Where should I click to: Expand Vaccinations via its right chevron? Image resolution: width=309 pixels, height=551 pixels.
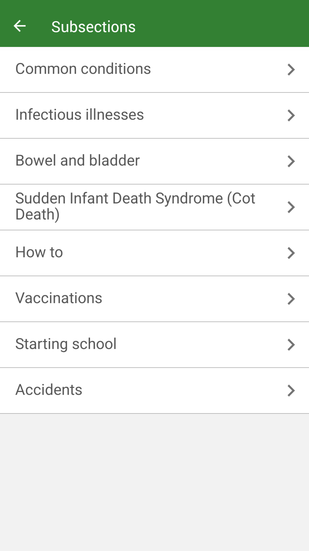291,299
